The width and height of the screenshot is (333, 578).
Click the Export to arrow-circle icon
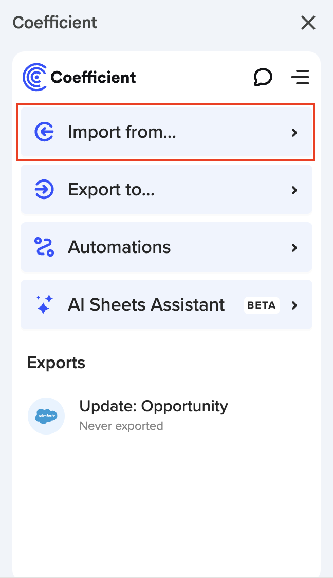pos(44,190)
